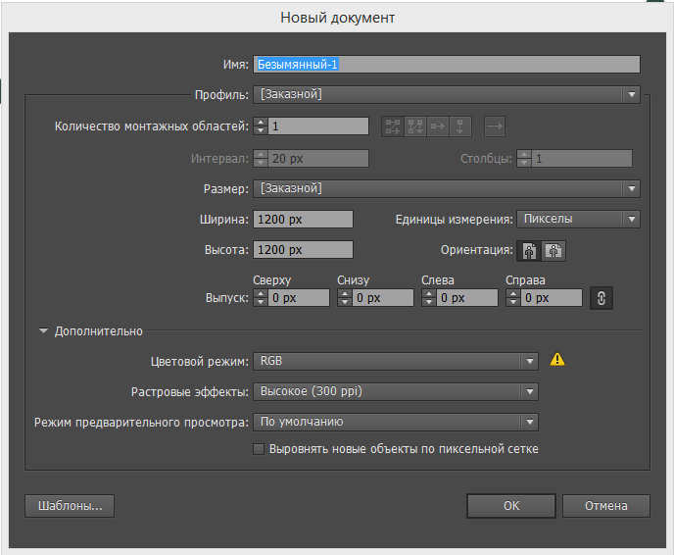This screenshot has height=555, width=674.
Task: Click the Ширина input field
Action: pos(303,219)
